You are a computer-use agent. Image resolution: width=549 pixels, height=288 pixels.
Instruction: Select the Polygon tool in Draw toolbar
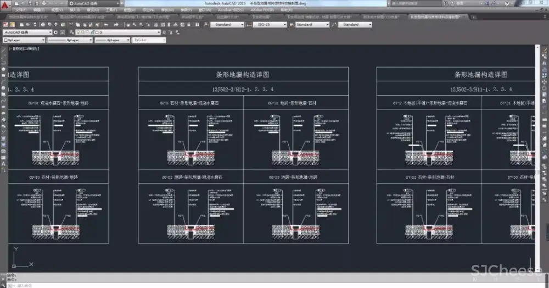(3, 69)
